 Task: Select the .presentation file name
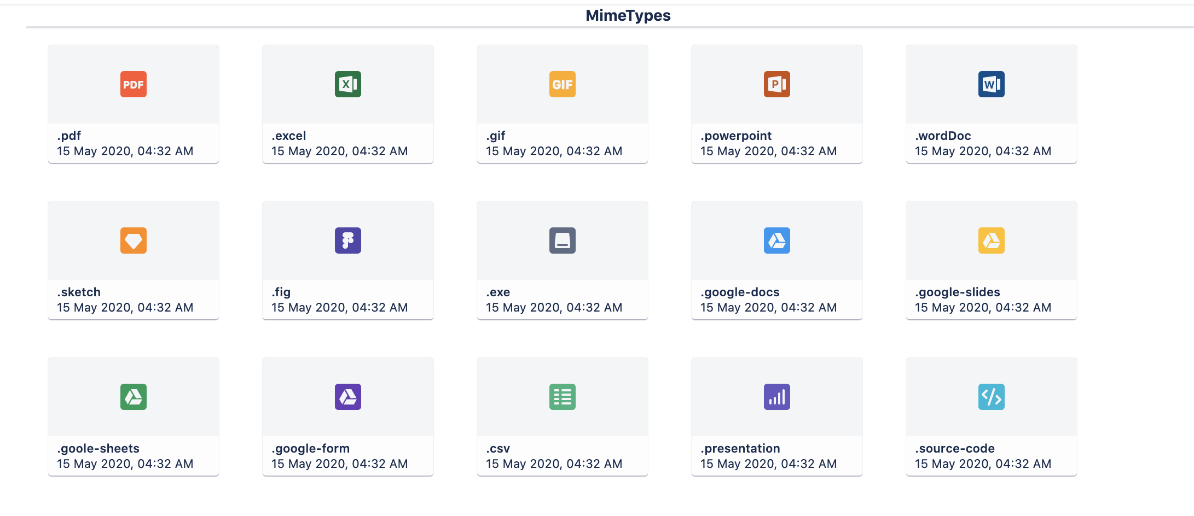tap(740, 448)
